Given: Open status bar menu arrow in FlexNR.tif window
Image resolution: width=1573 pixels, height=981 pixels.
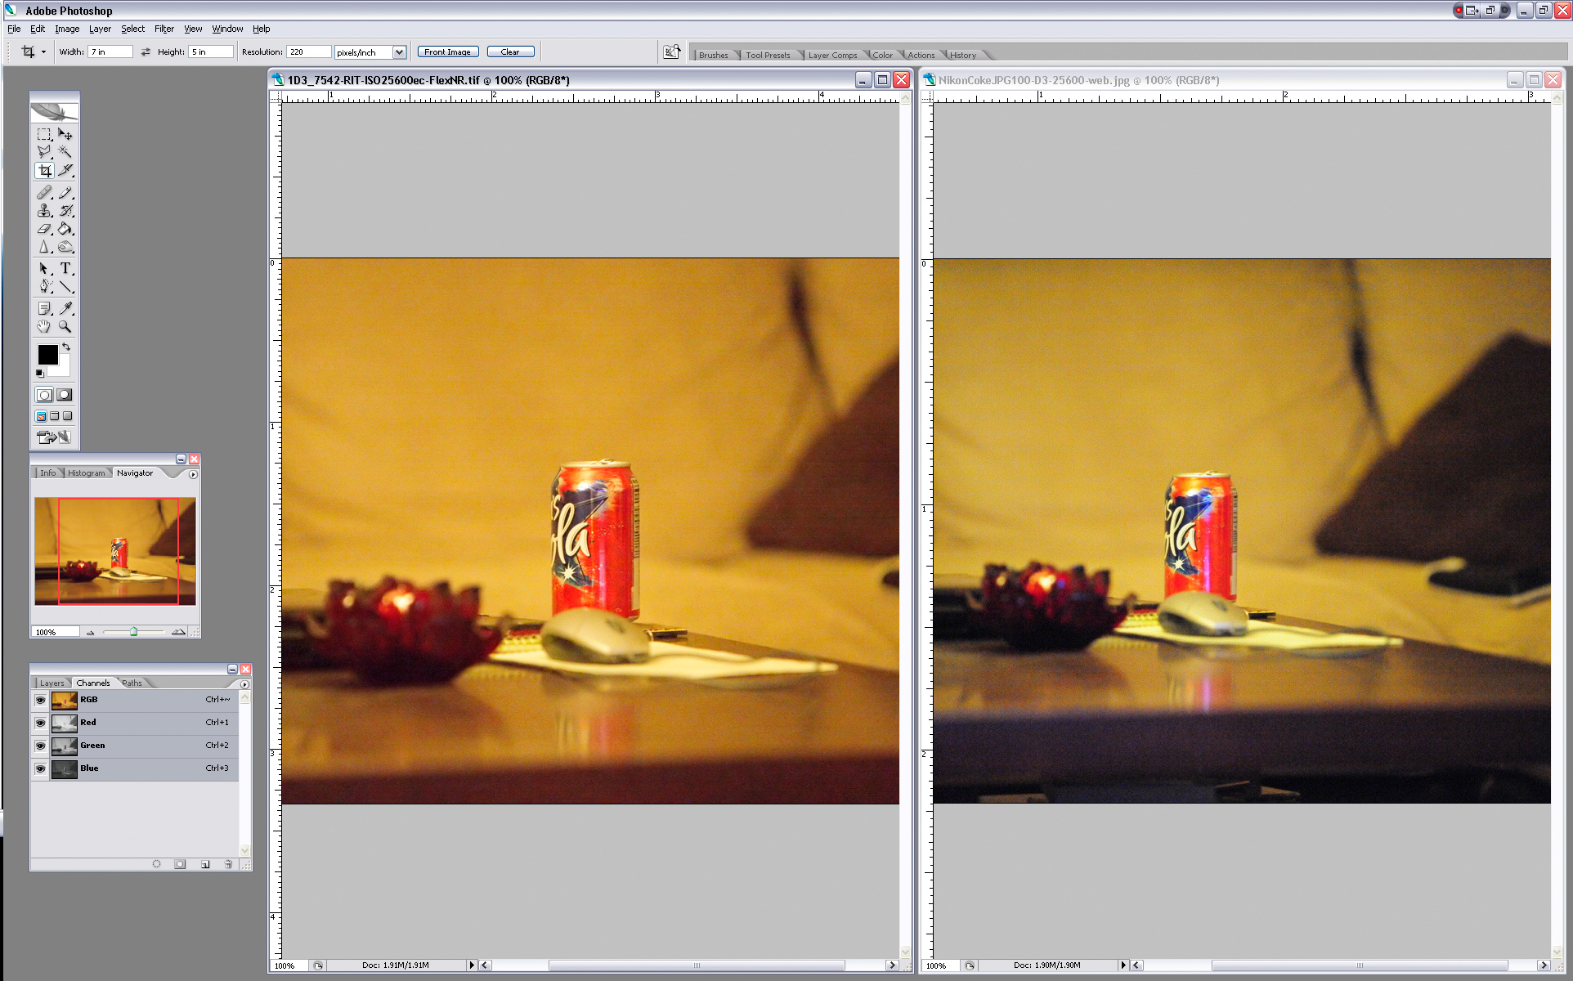Looking at the screenshot, I should pos(471,965).
